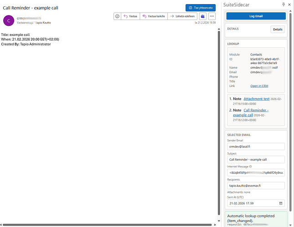This screenshot has width=294, height=227.
Task: Reply with the Vastaa button
Action: [x=130, y=16]
